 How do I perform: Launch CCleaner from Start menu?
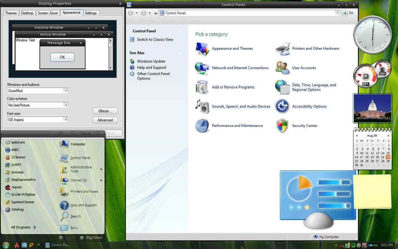(x=16, y=157)
